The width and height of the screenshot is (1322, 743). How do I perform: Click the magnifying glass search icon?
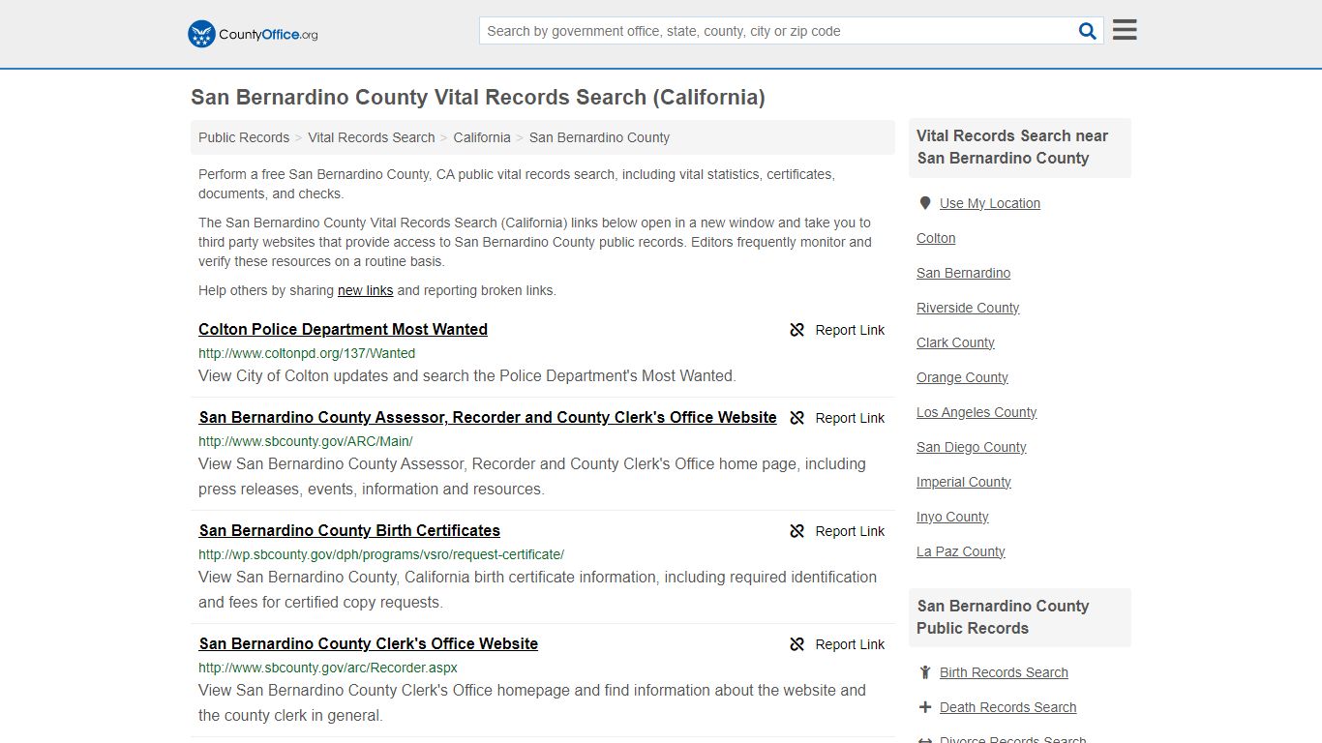click(x=1088, y=31)
